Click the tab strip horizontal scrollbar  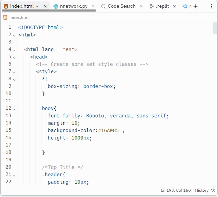(49, 11)
